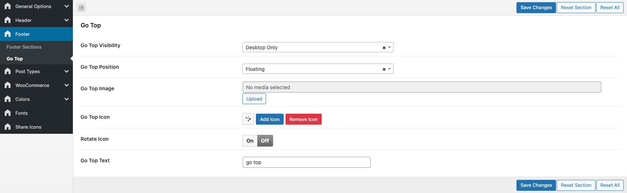Expand the Colors section chevron
Image resolution: width=627 pixels, height=193 pixels.
(x=67, y=99)
